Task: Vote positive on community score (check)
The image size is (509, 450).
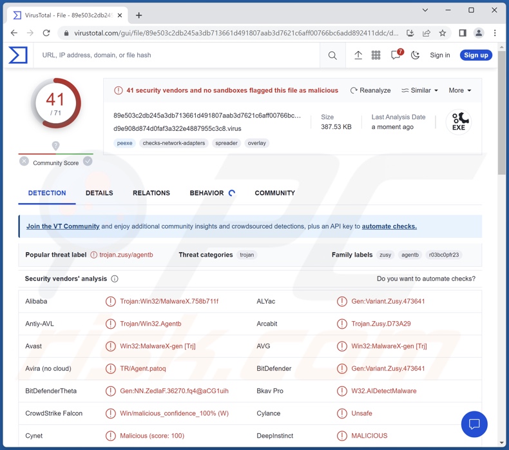Action: pos(88,161)
